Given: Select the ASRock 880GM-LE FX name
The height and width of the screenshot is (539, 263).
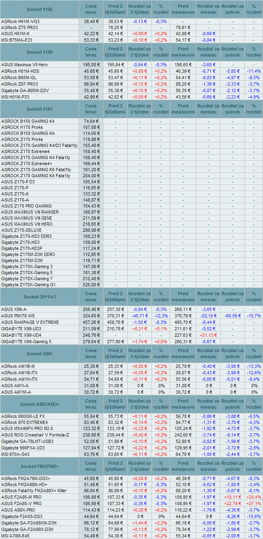Looking at the screenshot, I should point(23,416).
